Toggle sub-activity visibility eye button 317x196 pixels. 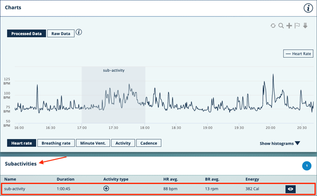(291, 189)
